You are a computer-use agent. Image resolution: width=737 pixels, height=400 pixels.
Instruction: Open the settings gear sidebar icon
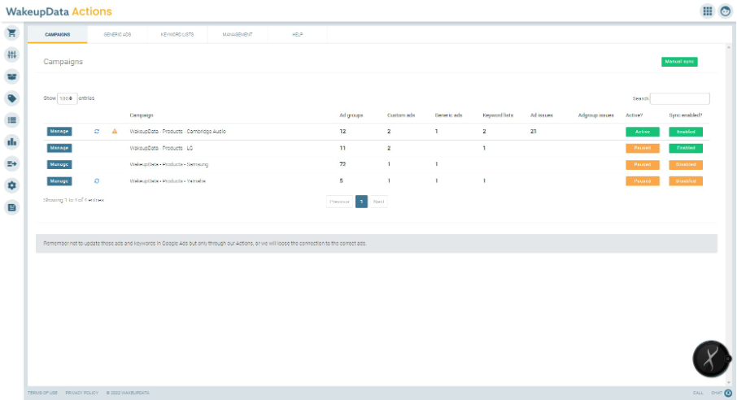(x=11, y=185)
